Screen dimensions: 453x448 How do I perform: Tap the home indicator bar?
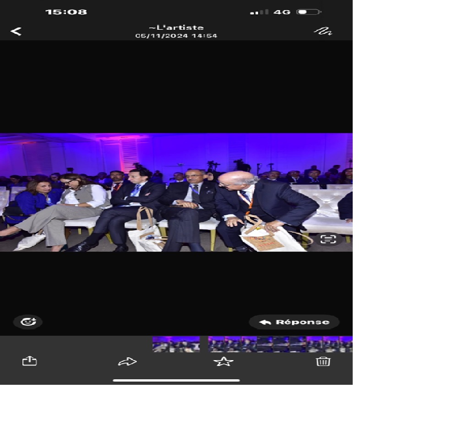176,380
